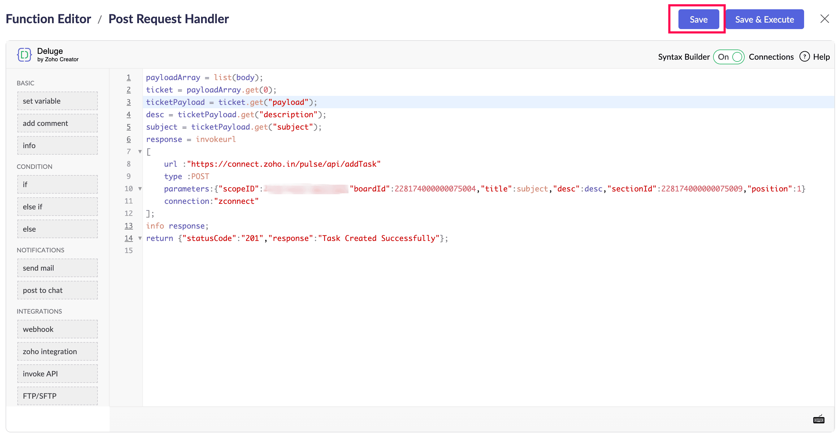
Task: Open the Help link text
Action: 821,57
